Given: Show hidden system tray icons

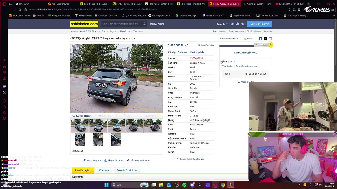Looking at the screenshot, I should click(299, 185).
